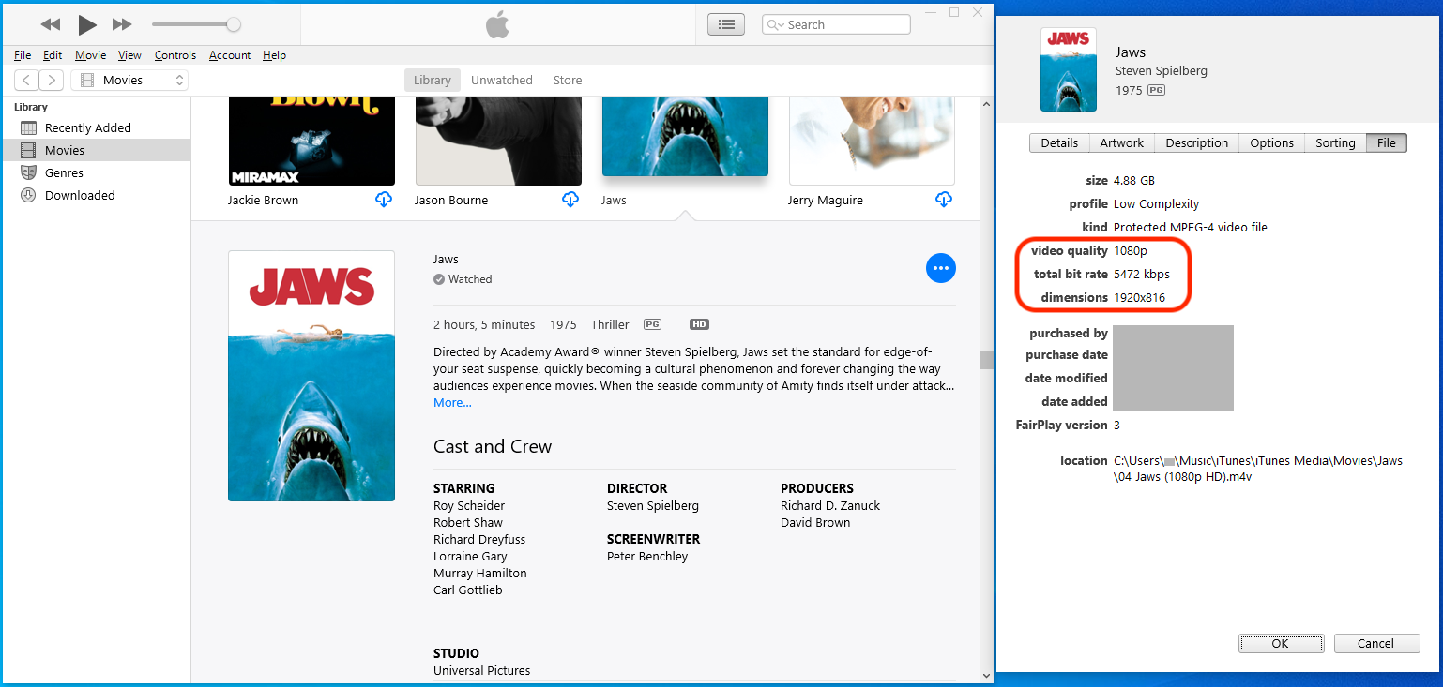Click the Play button

(x=87, y=24)
